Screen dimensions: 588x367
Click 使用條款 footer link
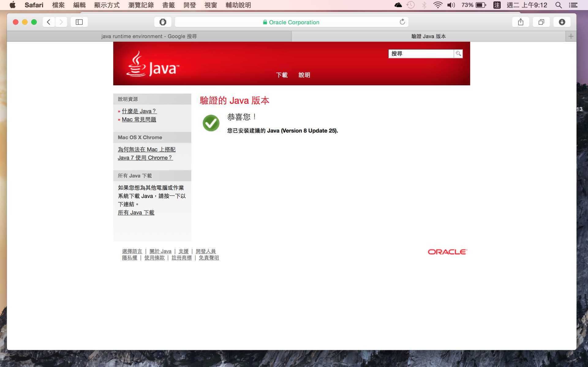(154, 258)
